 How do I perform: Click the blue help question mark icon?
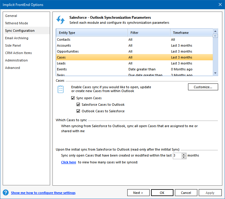pyautogui.click(x=6, y=192)
